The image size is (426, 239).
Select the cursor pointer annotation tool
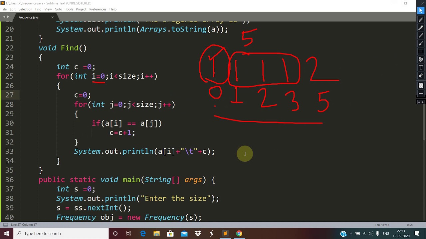point(421,11)
